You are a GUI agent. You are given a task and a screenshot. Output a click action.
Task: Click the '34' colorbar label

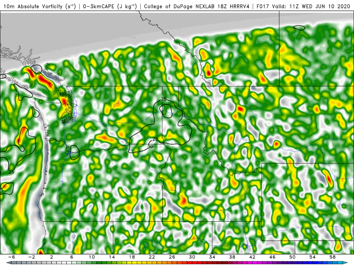212,257
